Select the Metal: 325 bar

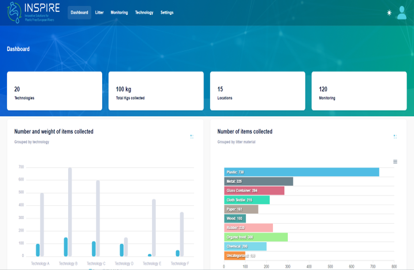pyautogui.click(x=258, y=181)
